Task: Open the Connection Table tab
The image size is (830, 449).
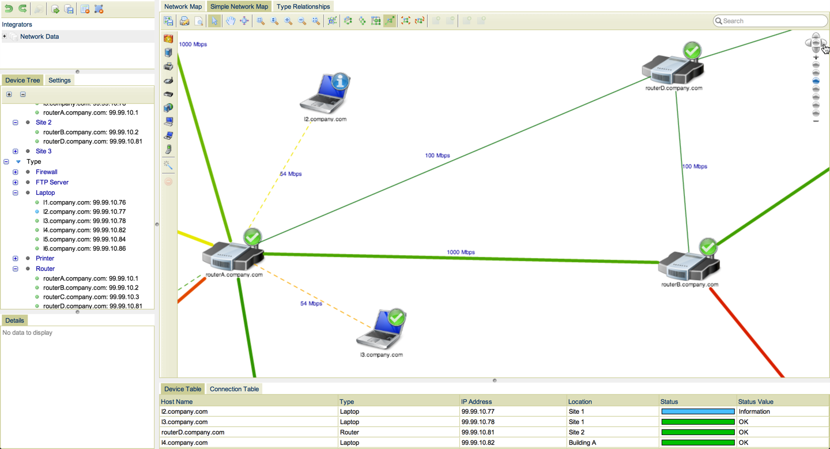Action: pyautogui.click(x=234, y=389)
